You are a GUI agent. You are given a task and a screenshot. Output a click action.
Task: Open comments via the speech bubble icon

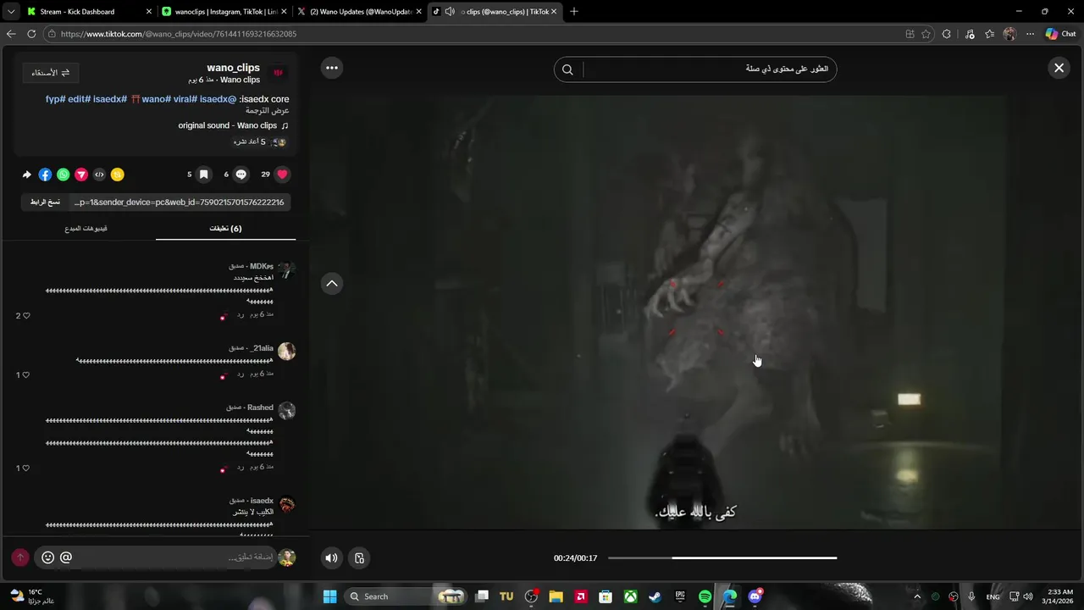point(241,175)
